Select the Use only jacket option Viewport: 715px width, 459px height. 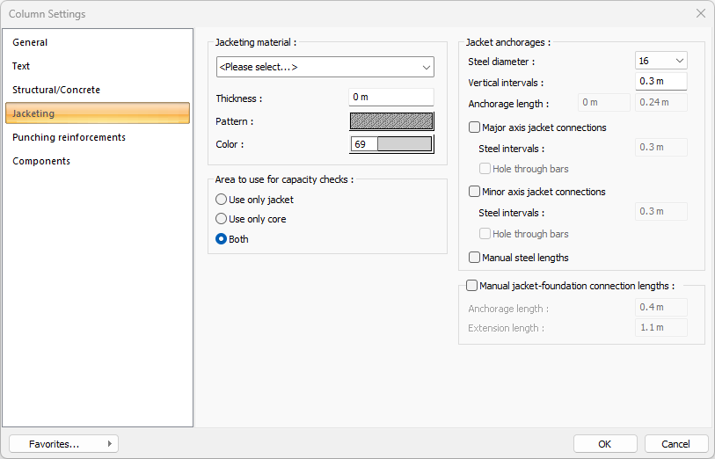pyautogui.click(x=222, y=200)
